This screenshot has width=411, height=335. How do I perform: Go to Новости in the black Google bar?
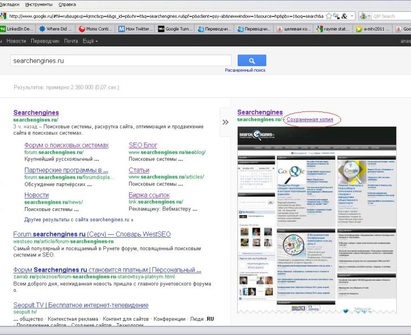pos(16,41)
